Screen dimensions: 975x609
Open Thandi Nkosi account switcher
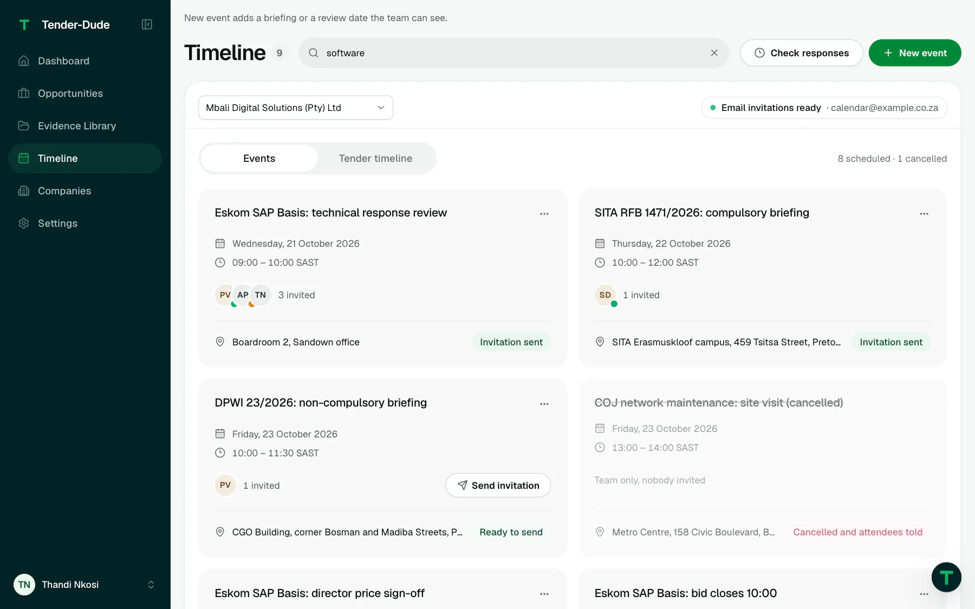[85, 584]
